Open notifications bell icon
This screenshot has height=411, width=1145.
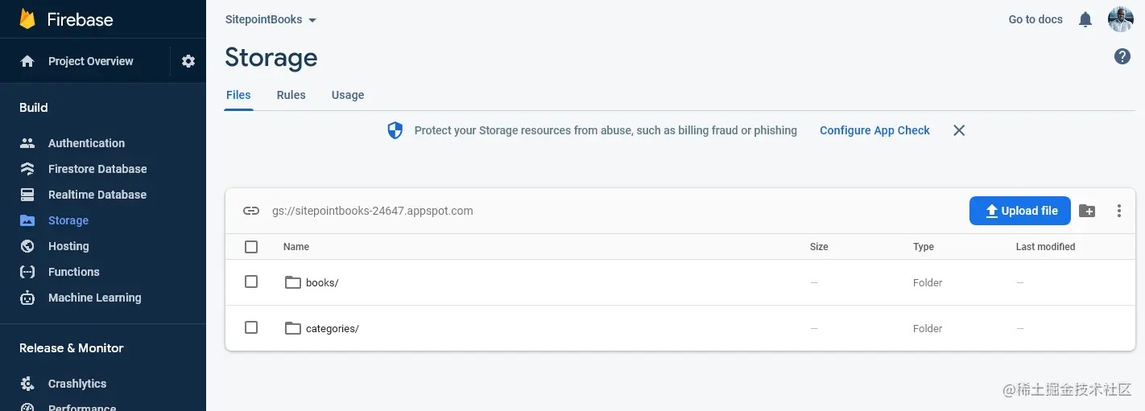[1085, 19]
